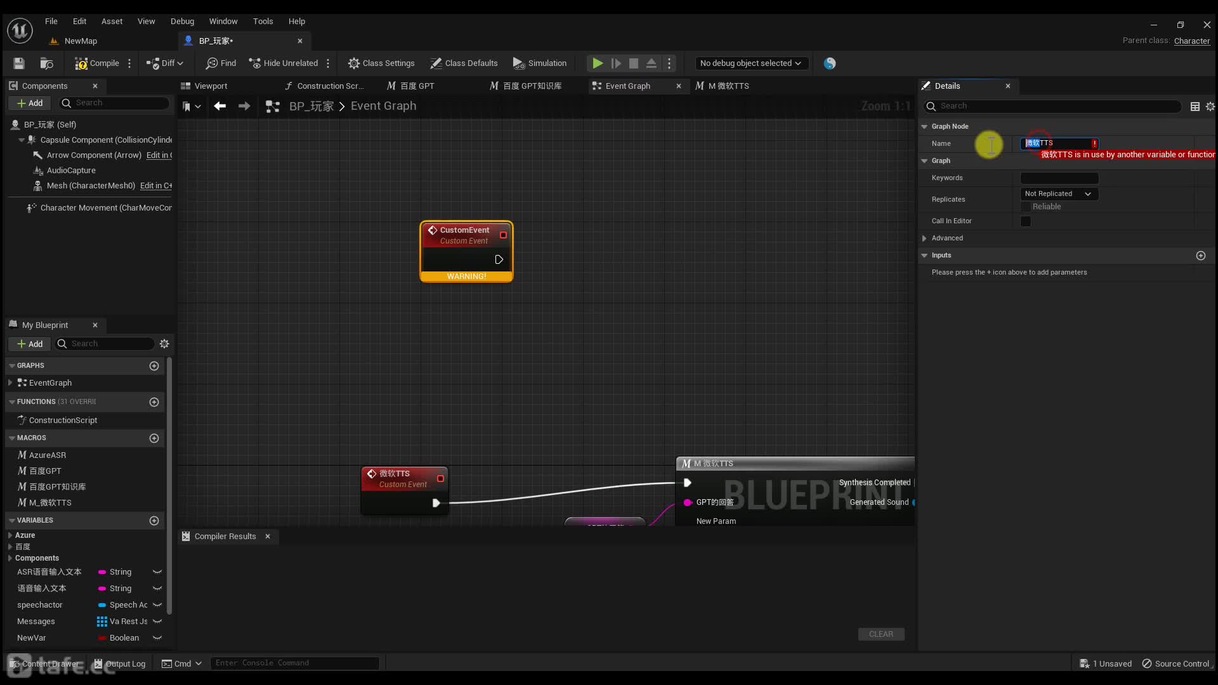
Task: Open Class Settings
Action: coord(381,63)
